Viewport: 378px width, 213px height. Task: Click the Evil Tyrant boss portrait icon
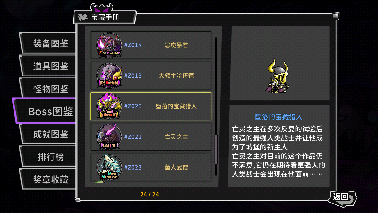click(x=109, y=45)
